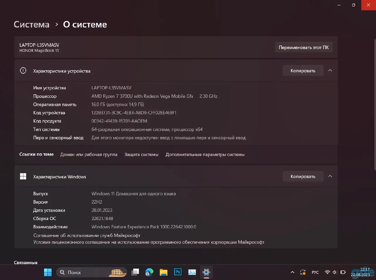376x280 pixels.
Task: Click the Settings gear icon in the taskbar
Action: 206,272
